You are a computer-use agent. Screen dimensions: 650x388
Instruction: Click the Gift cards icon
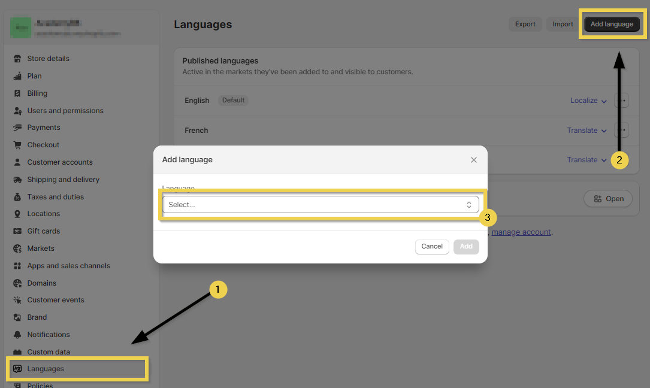pos(17,231)
